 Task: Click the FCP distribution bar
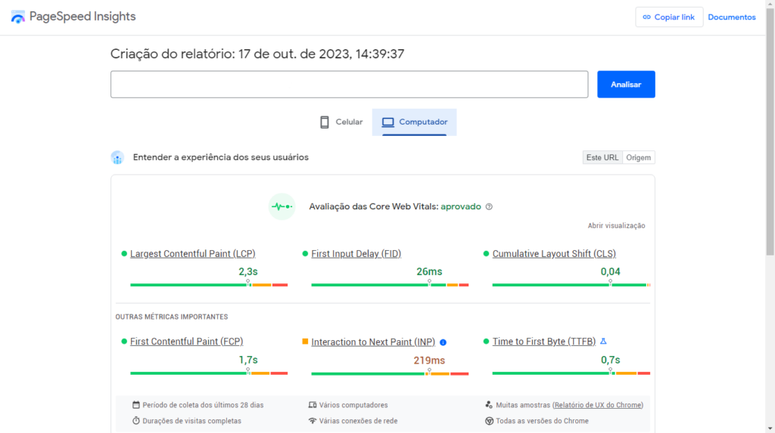tap(209, 373)
